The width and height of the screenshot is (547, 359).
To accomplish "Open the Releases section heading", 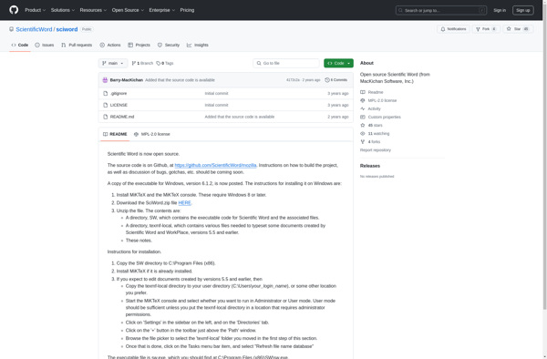I will (370, 166).
